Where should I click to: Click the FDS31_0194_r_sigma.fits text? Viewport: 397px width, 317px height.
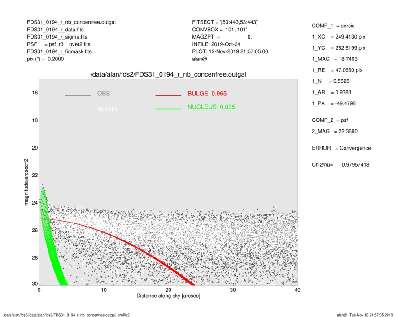57,37
